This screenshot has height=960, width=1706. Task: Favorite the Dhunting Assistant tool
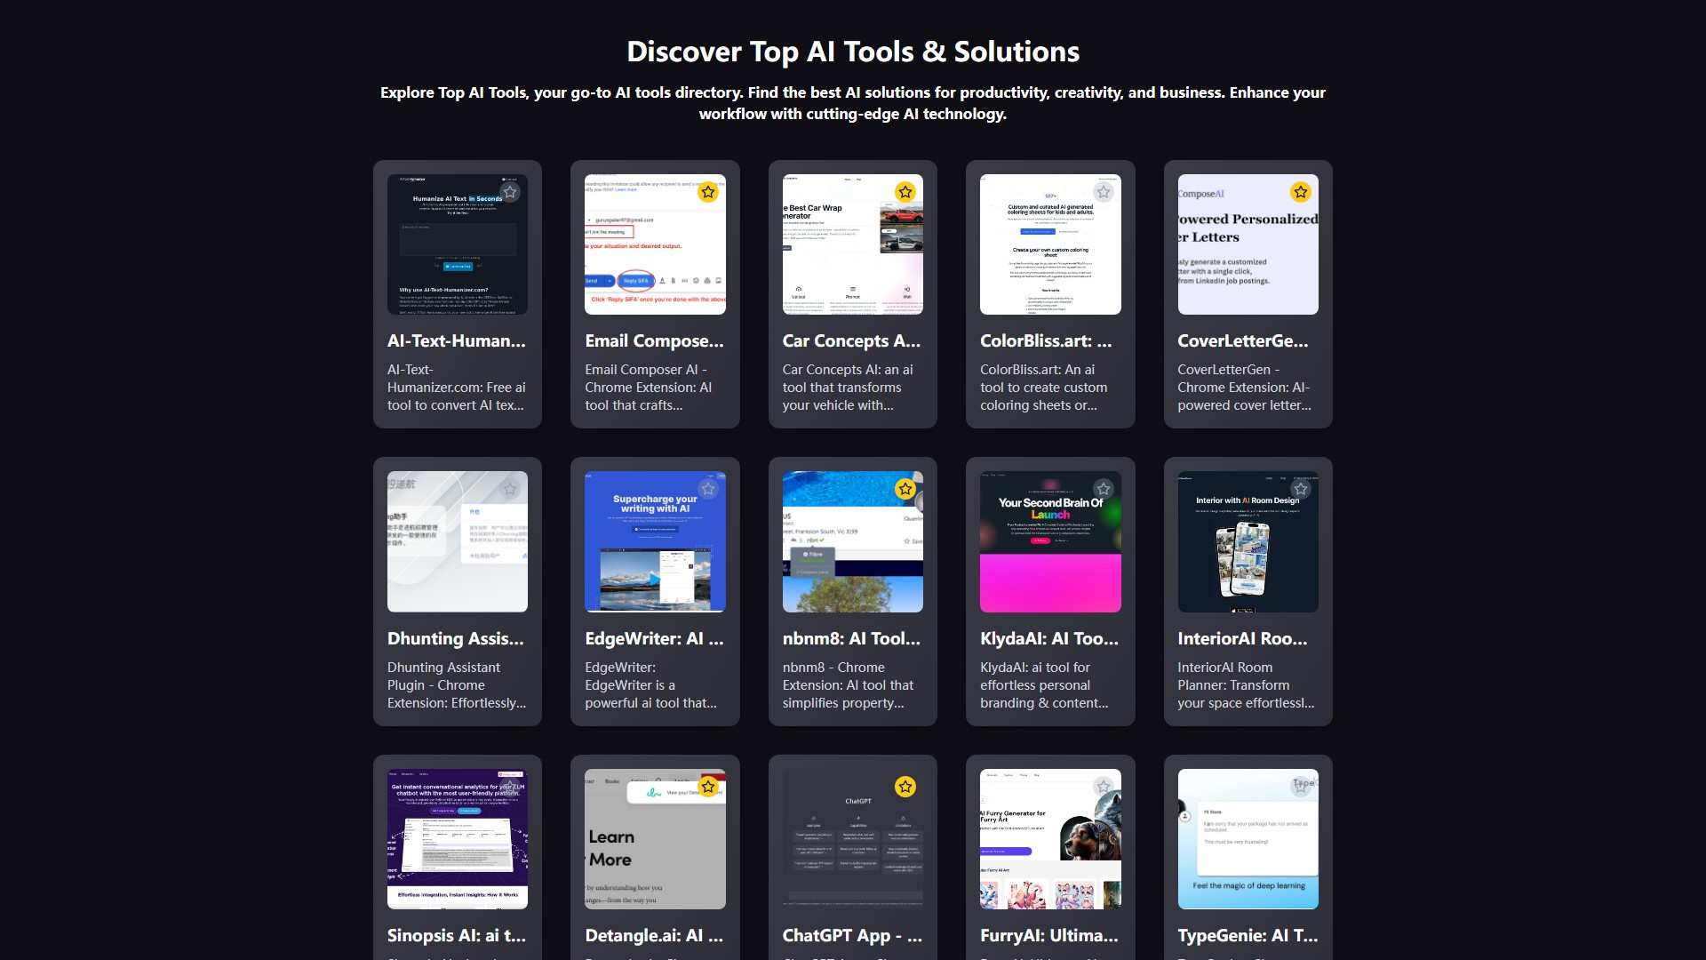[510, 489]
